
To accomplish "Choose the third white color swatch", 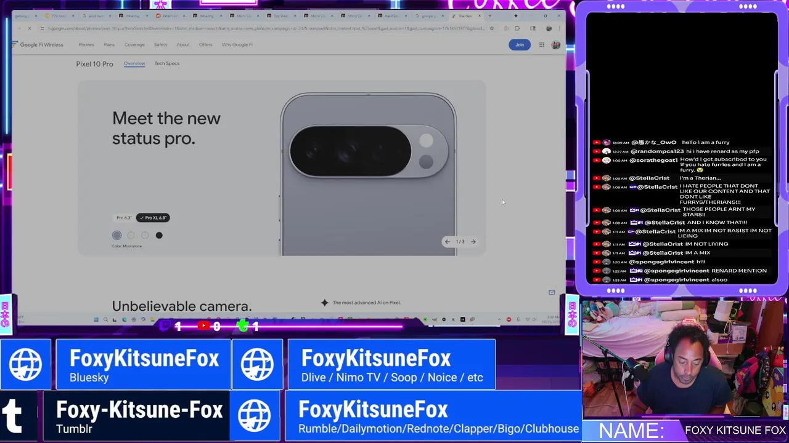I will tap(145, 235).
